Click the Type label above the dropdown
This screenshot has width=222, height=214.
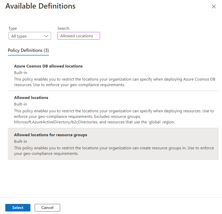13,28
